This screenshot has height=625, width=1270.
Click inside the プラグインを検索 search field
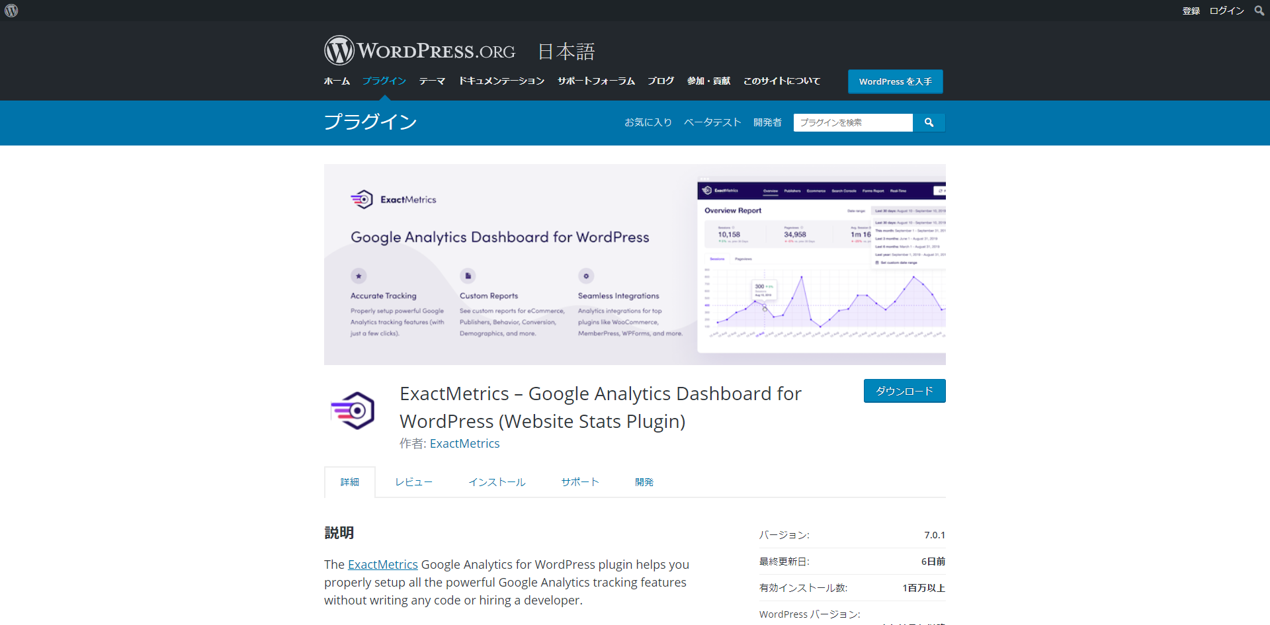click(x=853, y=122)
